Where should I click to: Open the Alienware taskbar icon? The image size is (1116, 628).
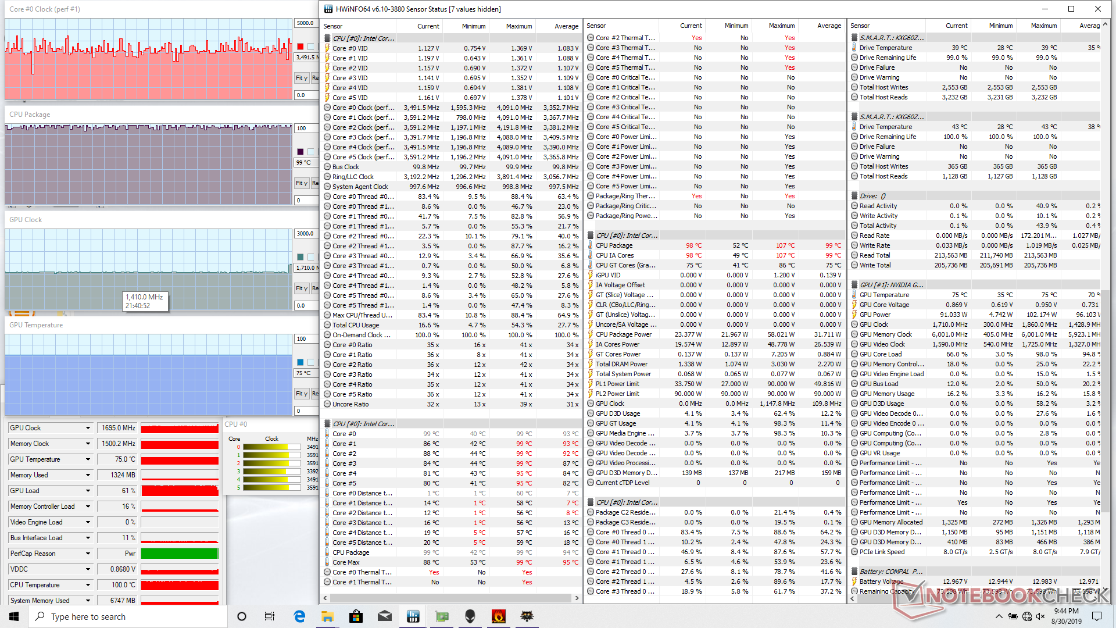(x=470, y=616)
